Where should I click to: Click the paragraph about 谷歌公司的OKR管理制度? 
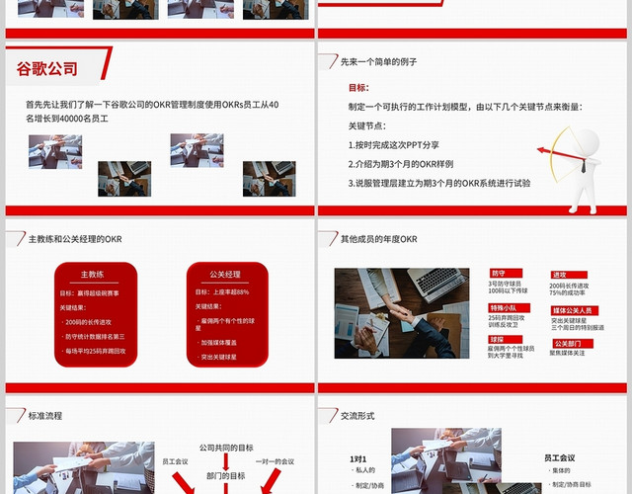point(152,112)
